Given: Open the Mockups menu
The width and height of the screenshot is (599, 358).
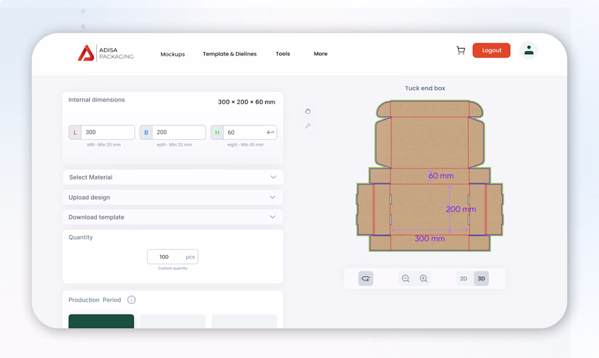Looking at the screenshot, I should point(173,54).
